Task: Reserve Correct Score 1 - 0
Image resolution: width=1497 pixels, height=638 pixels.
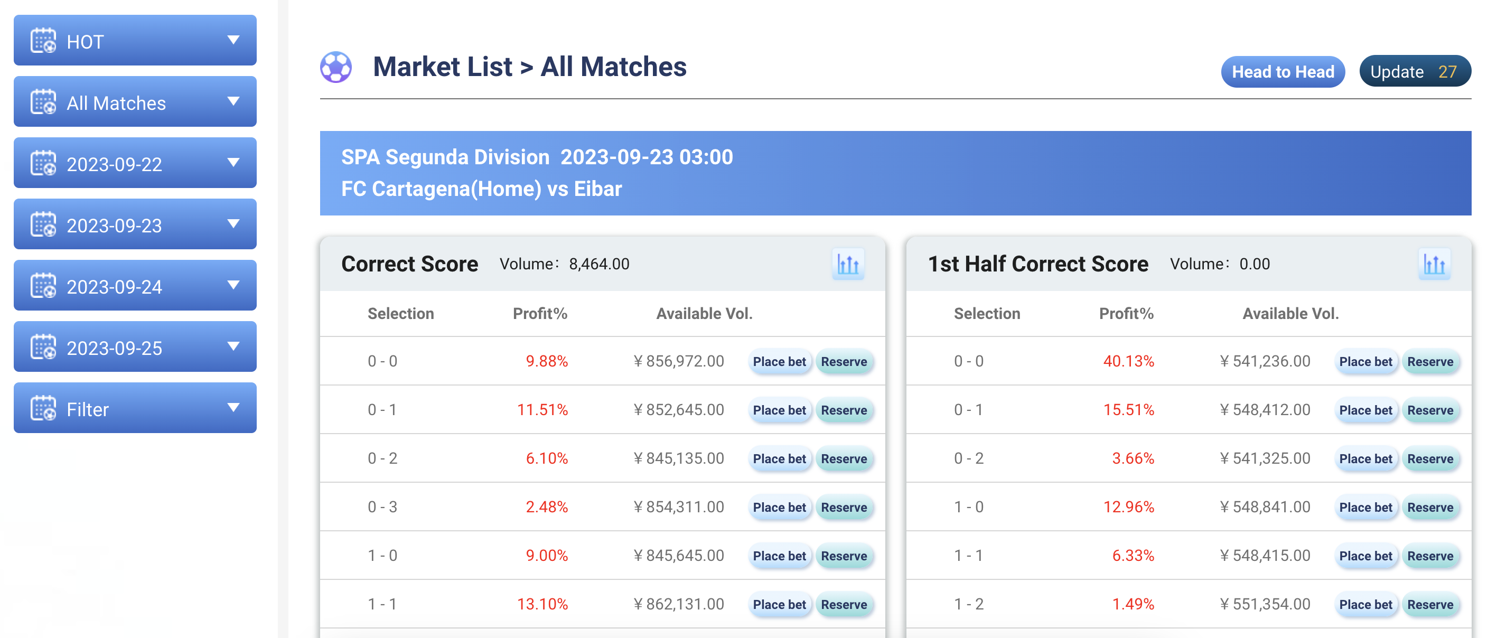Action: pyautogui.click(x=844, y=556)
